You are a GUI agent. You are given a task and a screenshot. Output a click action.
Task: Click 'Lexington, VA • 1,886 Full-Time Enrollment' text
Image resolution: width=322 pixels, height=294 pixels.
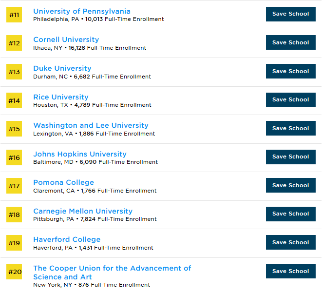(x=94, y=134)
